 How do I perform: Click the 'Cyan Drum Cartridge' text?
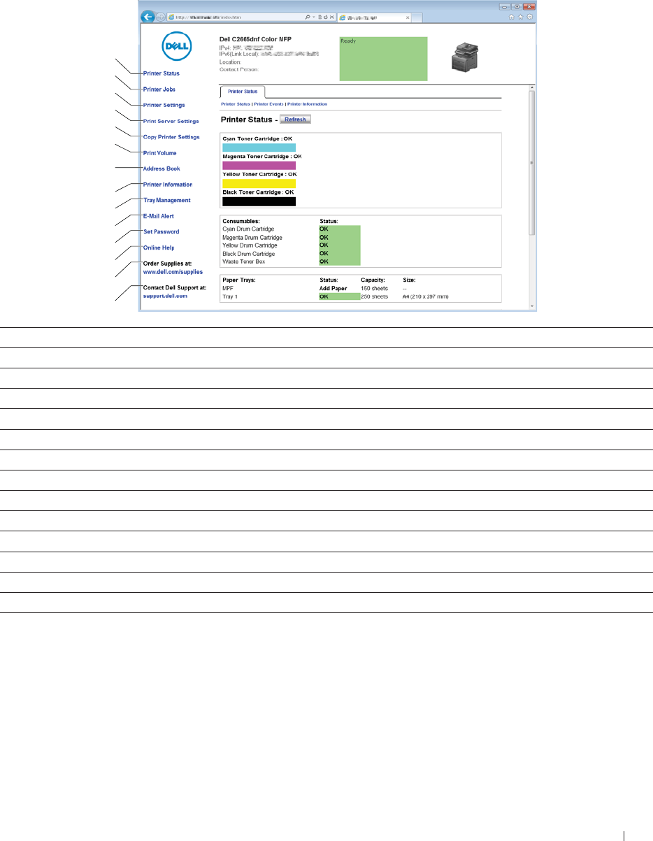pyautogui.click(x=248, y=229)
